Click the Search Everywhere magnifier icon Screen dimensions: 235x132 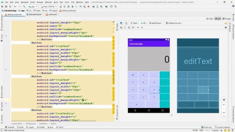(116, 7)
